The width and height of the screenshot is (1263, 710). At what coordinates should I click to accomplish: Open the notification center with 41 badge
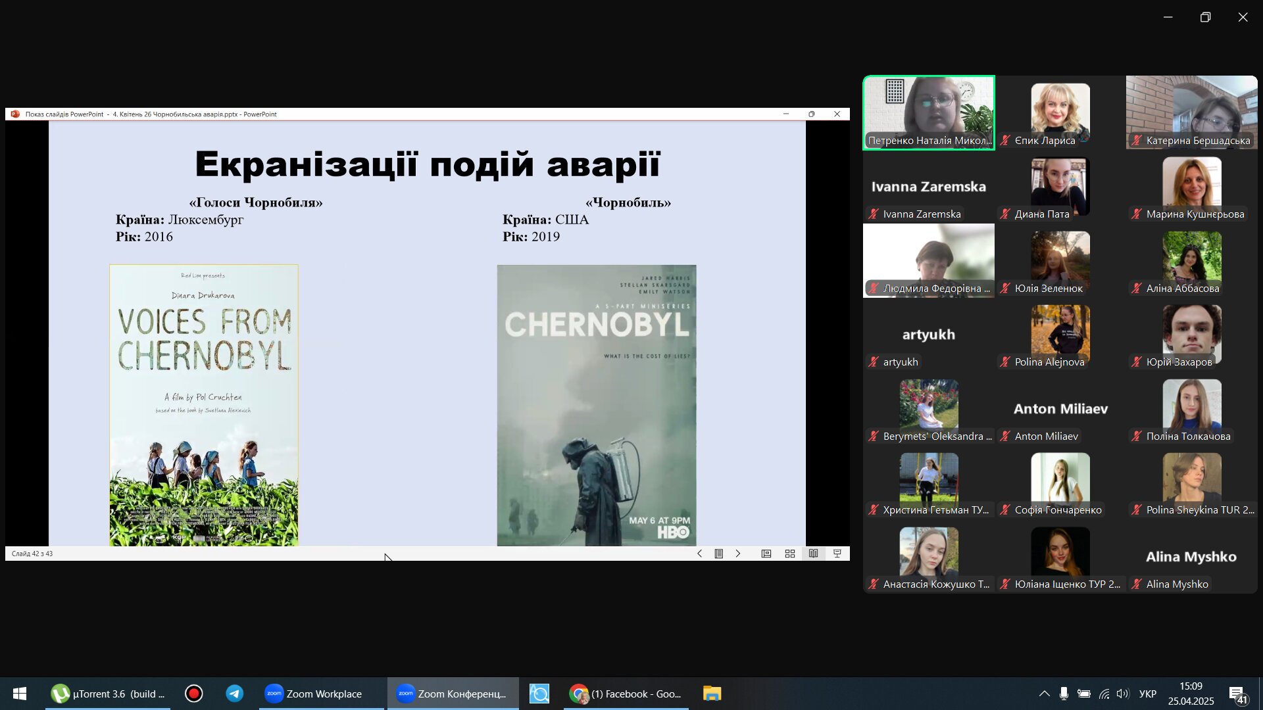[1238, 694]
